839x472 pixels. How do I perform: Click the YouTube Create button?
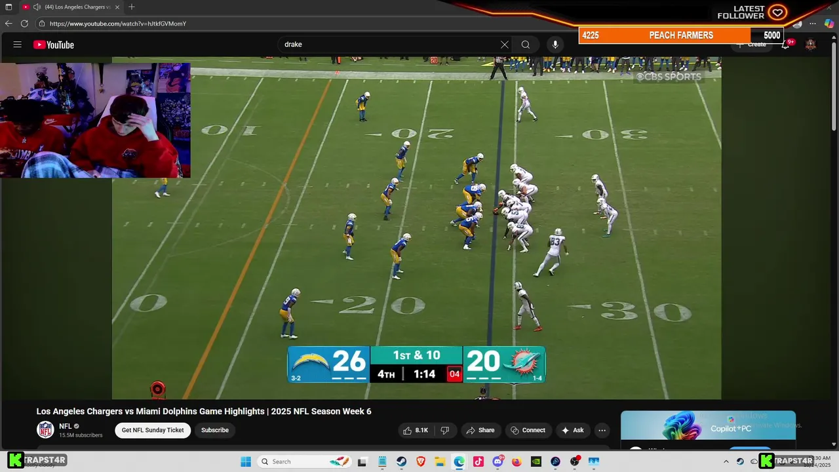coord(752,45)
